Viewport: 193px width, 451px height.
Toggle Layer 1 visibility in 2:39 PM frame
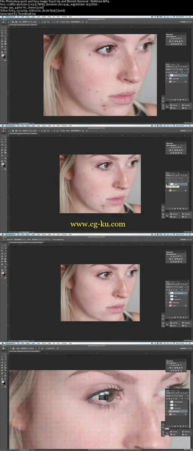(x=167, y=184)
